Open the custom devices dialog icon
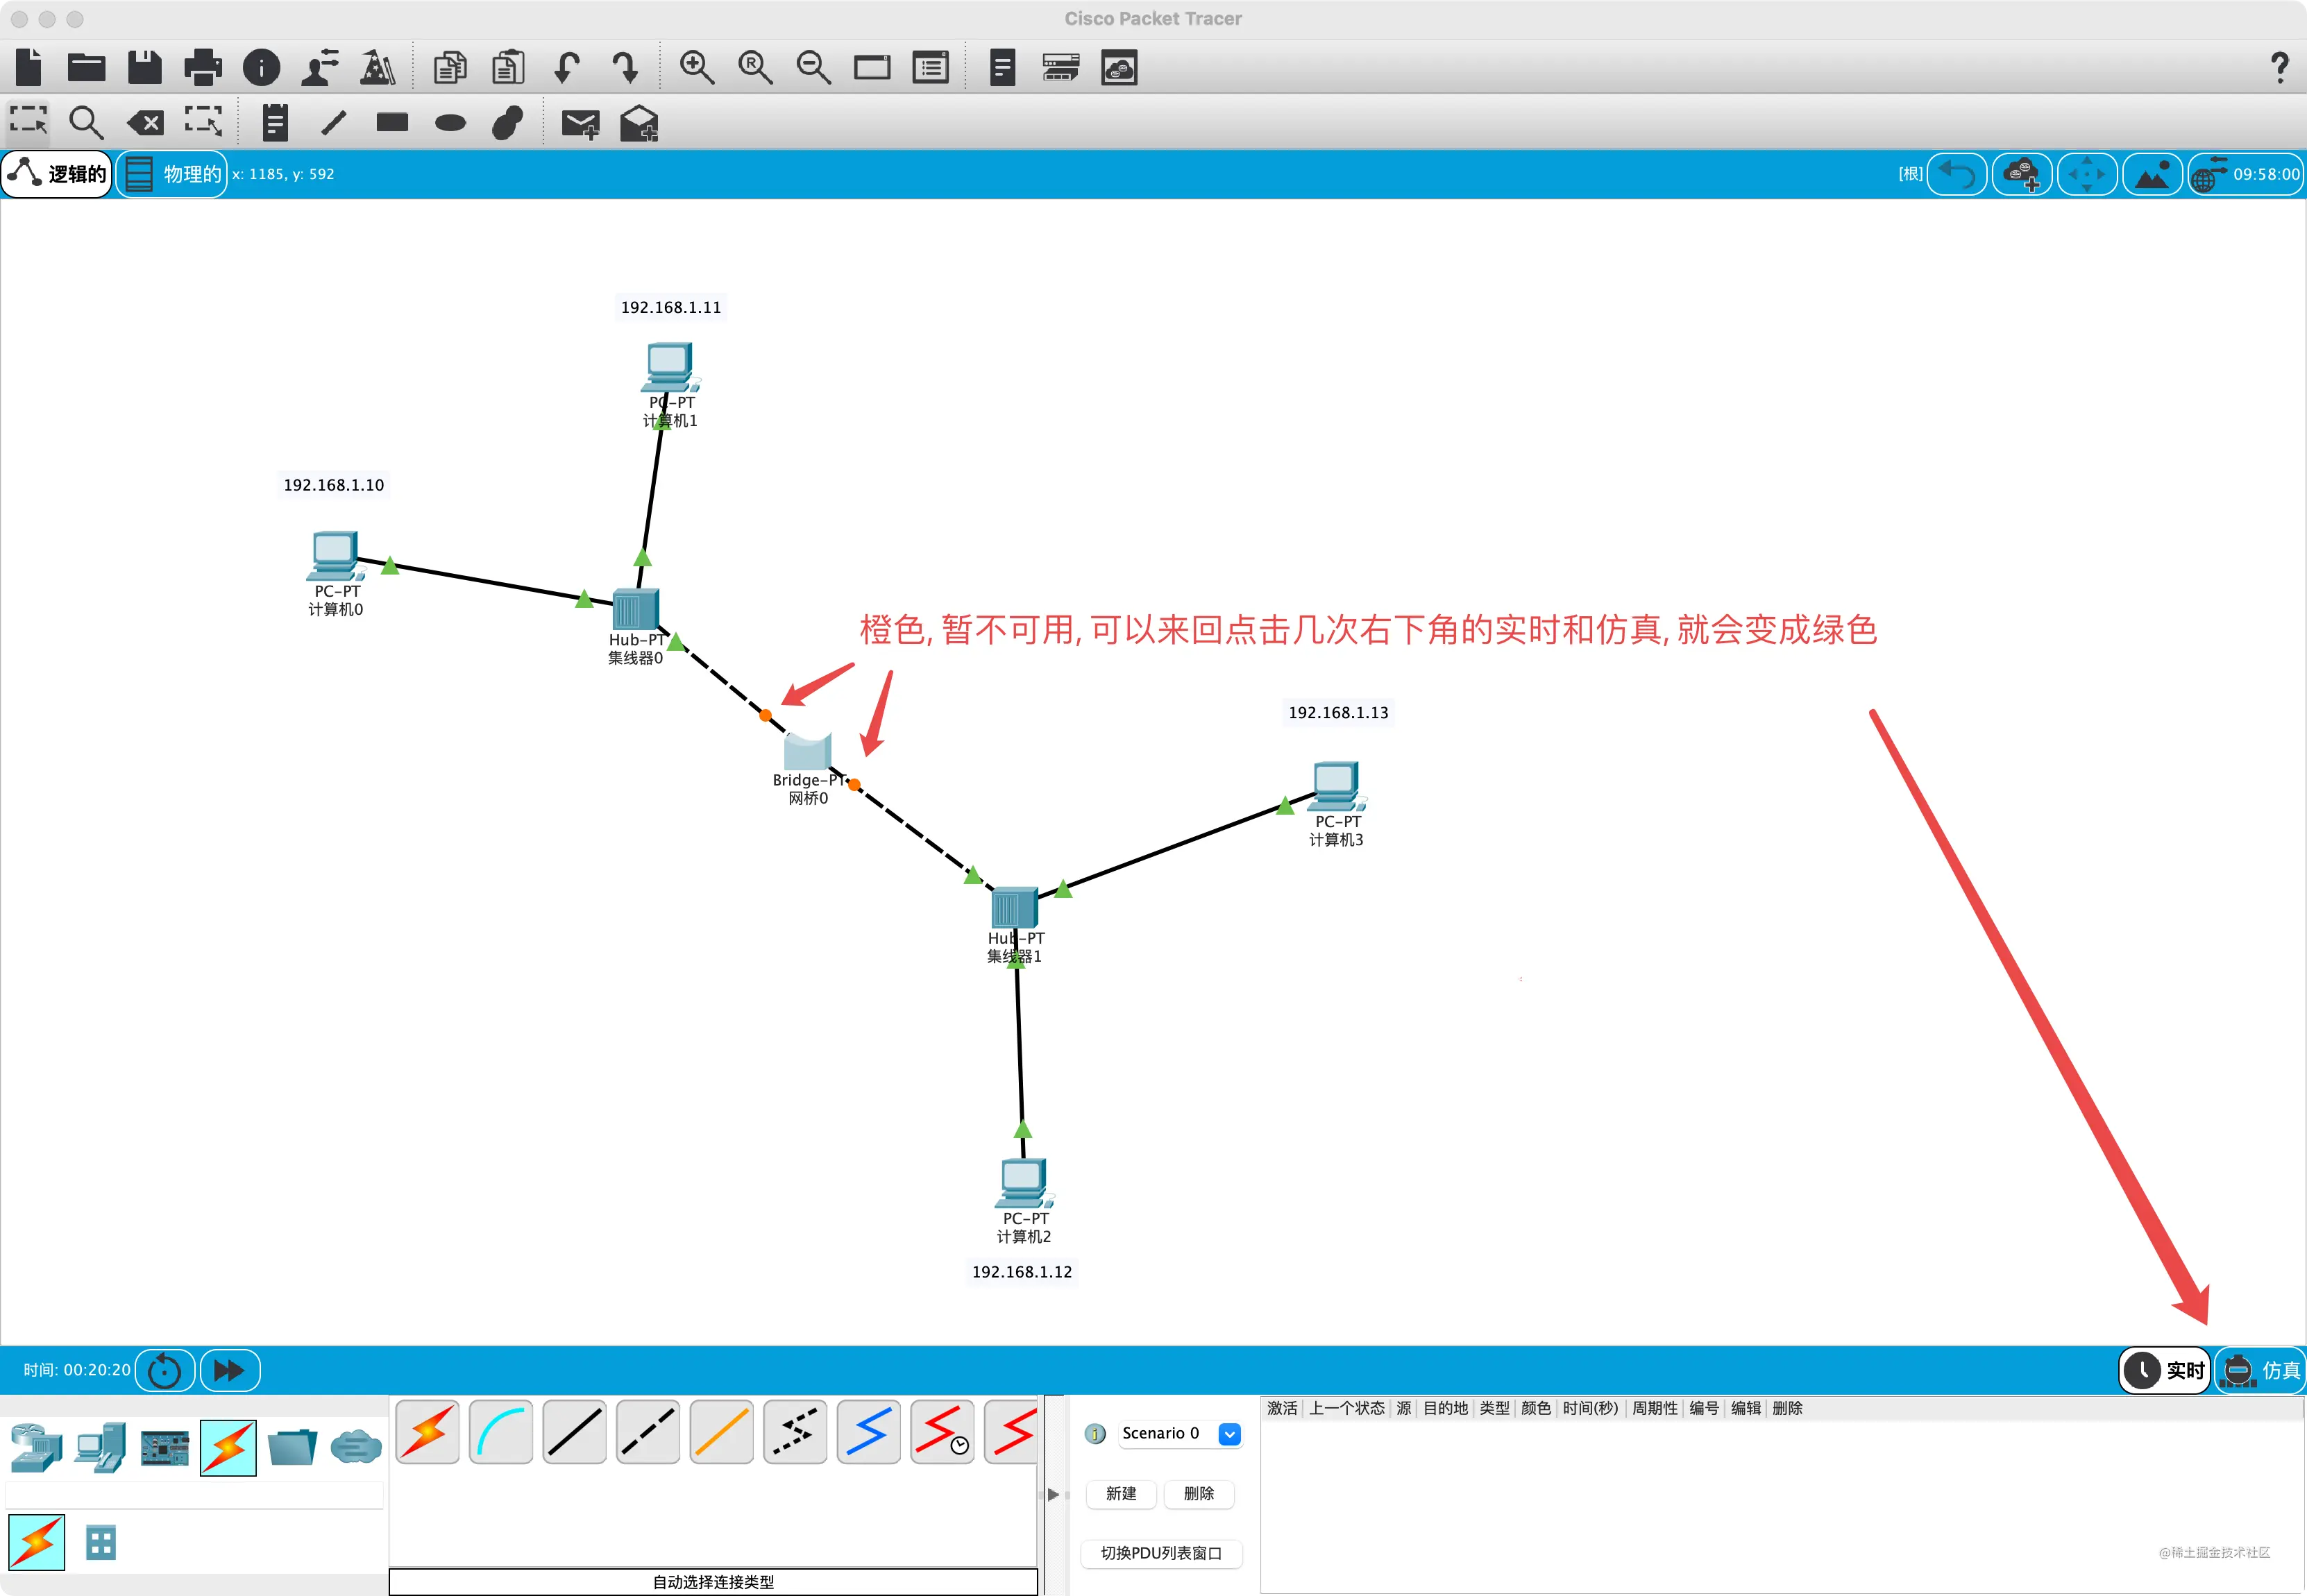2307x1596 pixels. coord(930,67)
